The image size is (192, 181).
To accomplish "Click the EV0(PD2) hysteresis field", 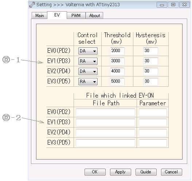I will click(151, 51).
